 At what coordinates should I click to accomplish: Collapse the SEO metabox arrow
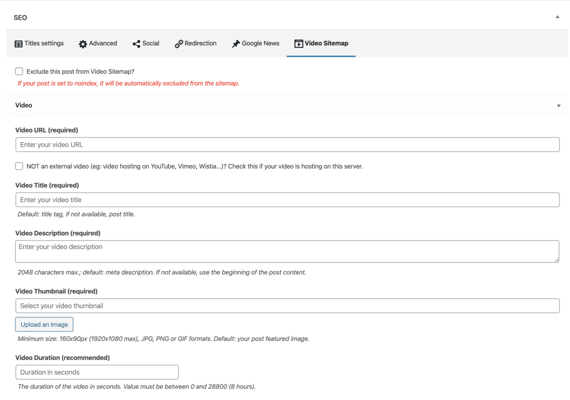(558, 17)
